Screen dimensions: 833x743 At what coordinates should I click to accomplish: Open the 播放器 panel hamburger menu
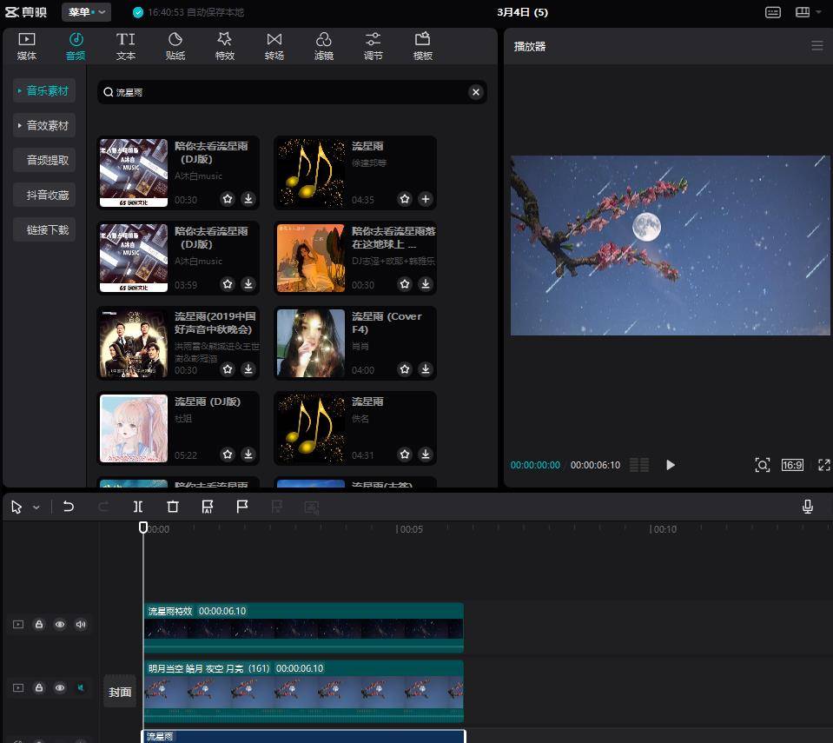[817, 46]
